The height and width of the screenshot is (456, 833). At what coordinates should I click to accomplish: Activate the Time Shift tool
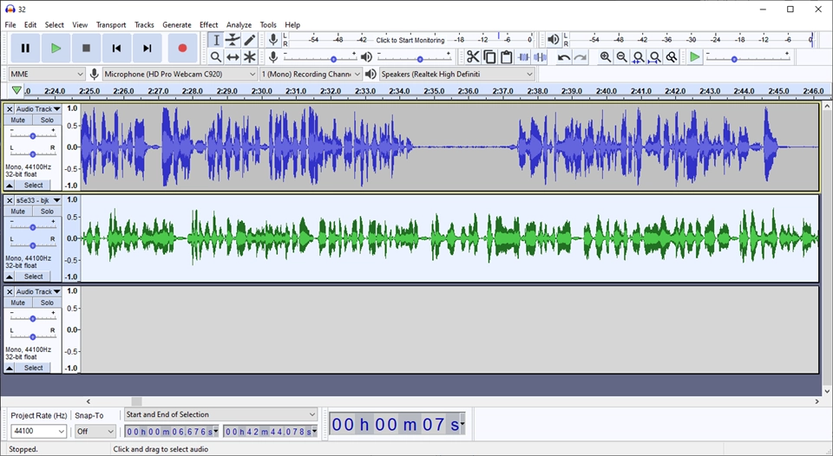[233, 57]
